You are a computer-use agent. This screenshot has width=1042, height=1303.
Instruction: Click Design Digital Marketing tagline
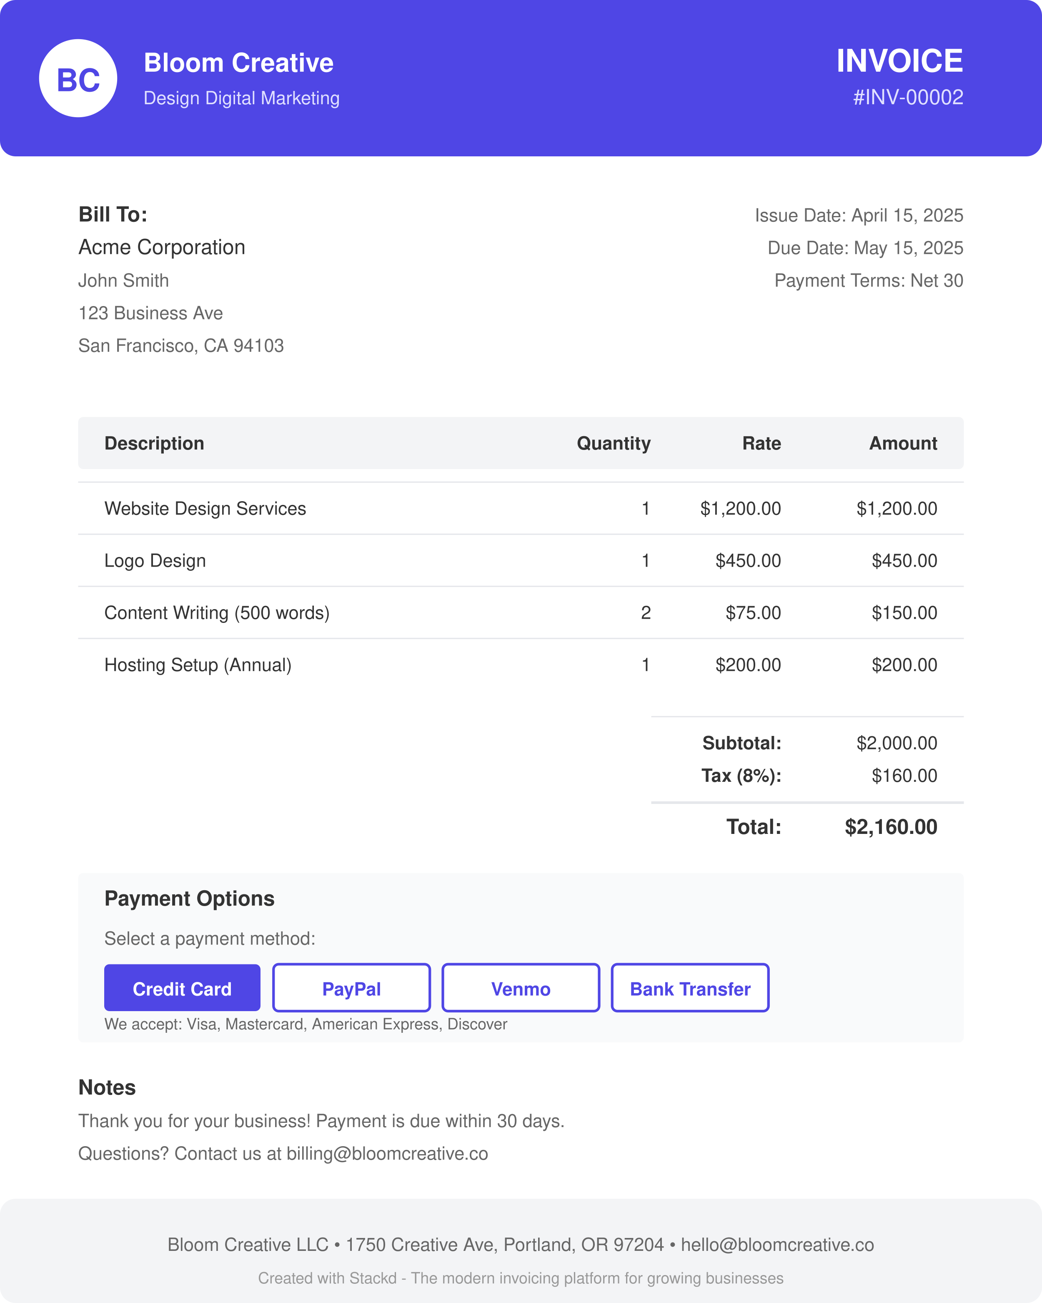242,98
